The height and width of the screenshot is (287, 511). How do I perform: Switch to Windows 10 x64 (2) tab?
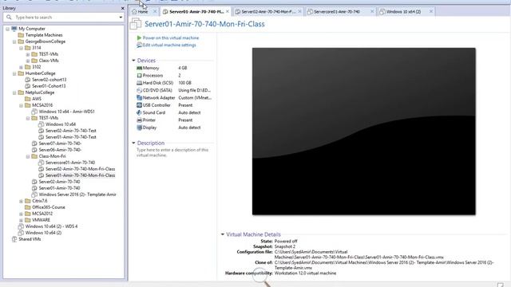tap(403, 11)
